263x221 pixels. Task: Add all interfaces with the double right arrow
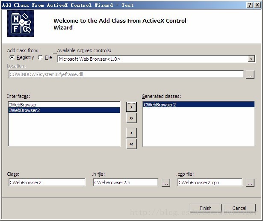pos(131,118)
